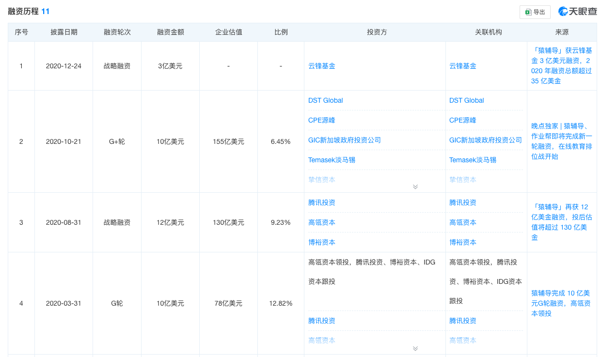Select the 155亿美元 valuation cell
602x357 pixels.
(x=228, y=141)
